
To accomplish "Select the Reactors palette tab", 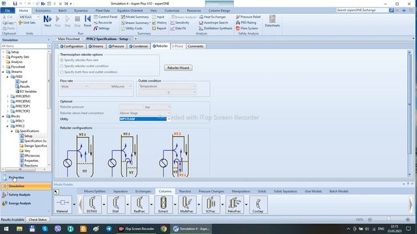I will click(x=185, y=191).
